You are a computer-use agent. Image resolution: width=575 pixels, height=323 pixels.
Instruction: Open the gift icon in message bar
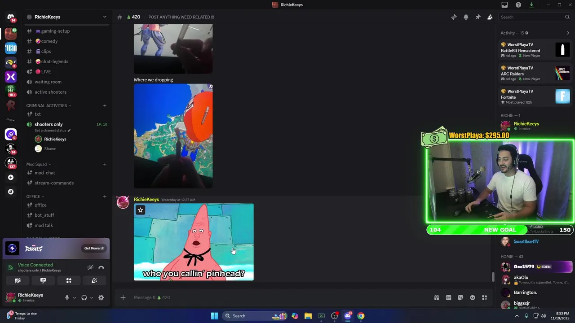[436, 297]
